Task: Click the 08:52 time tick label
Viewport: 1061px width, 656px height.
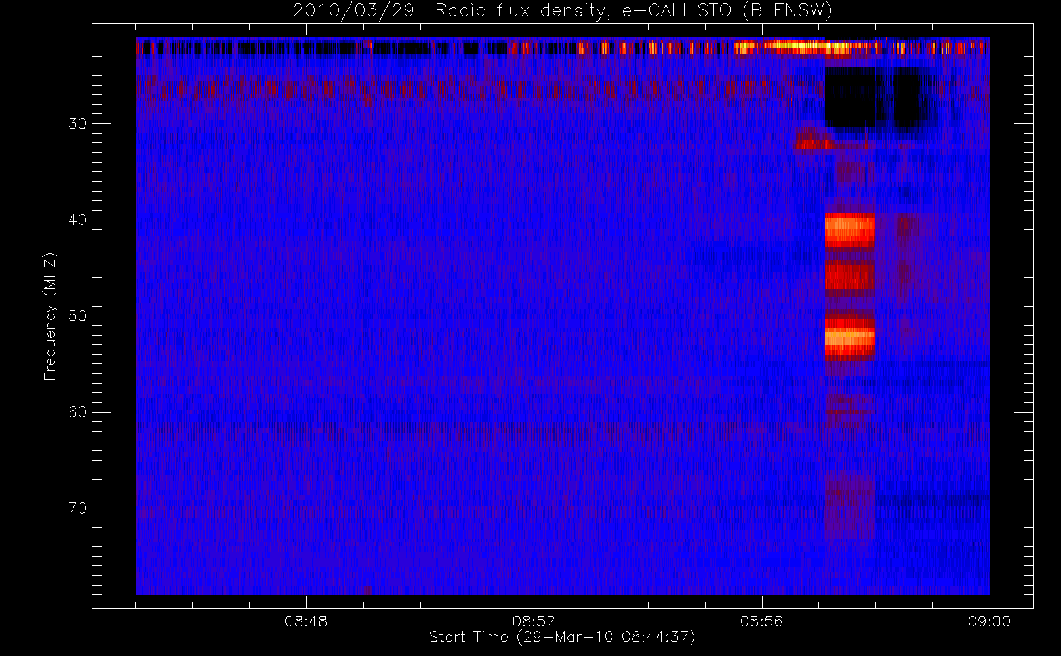Action: pyautogui.click(x=534, y=621)
